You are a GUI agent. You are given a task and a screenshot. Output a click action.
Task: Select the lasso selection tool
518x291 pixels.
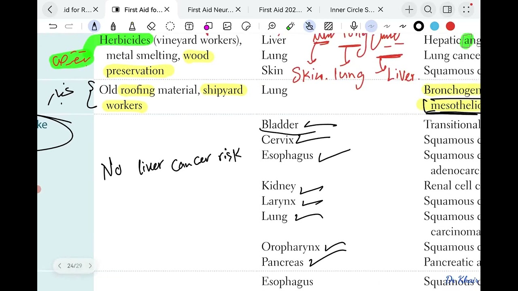click(x=170, y=26)
